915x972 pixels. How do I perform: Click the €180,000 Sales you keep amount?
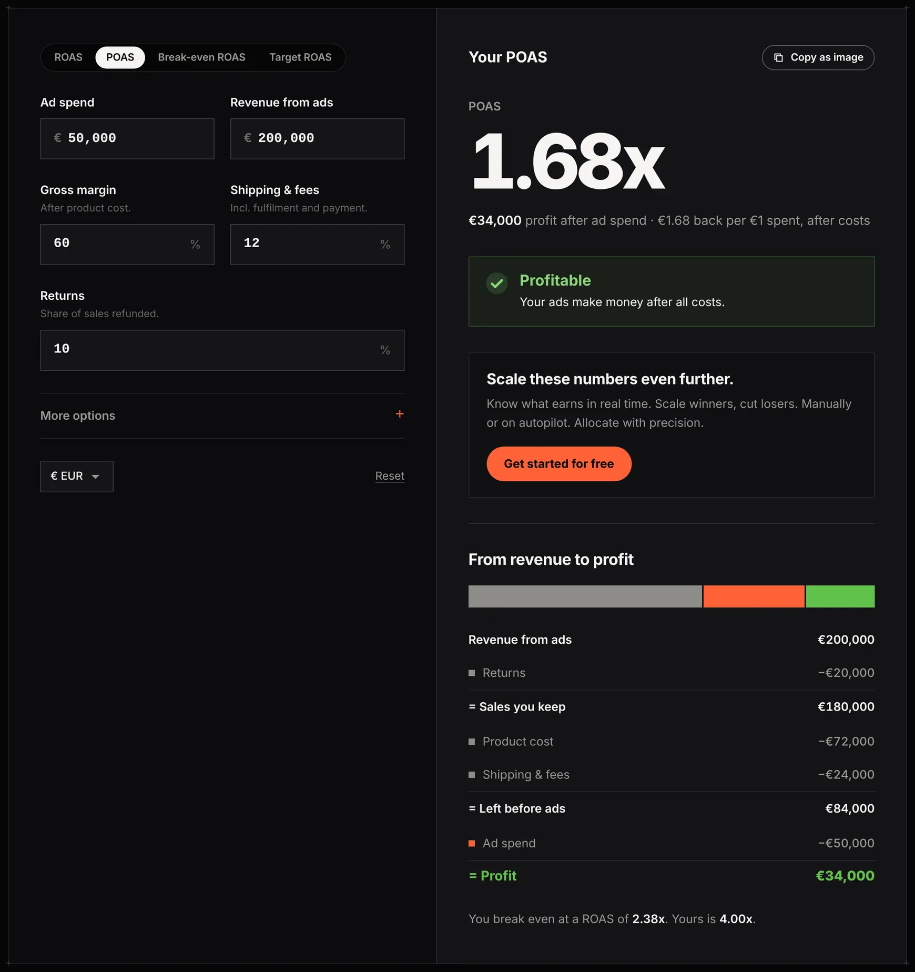[846, 707]
